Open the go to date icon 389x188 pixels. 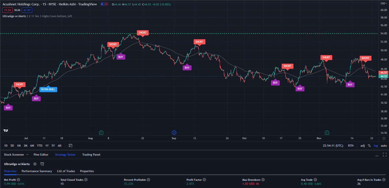71,146
